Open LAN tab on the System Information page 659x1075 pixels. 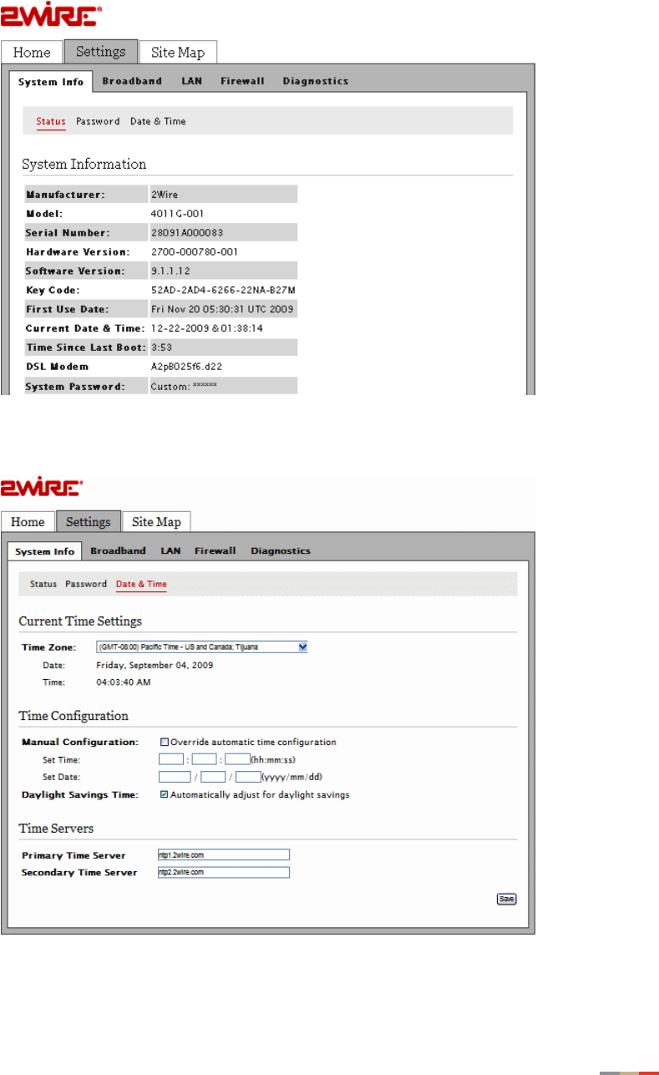(x=191, y=81)
